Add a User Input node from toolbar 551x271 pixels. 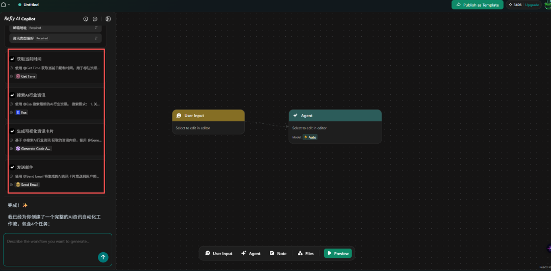pos(218,254)
